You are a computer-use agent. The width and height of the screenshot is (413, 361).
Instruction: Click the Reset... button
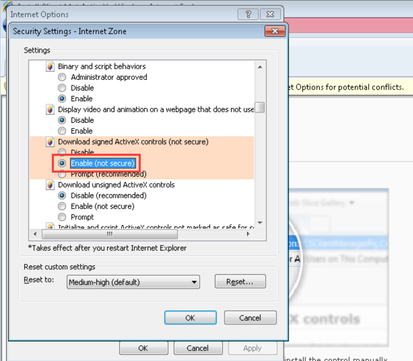(240, 281)
